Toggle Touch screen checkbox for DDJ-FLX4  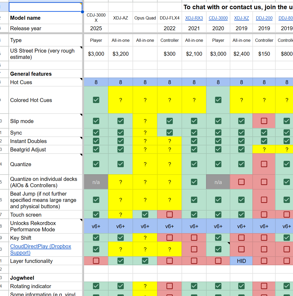[x=169, y=215]
